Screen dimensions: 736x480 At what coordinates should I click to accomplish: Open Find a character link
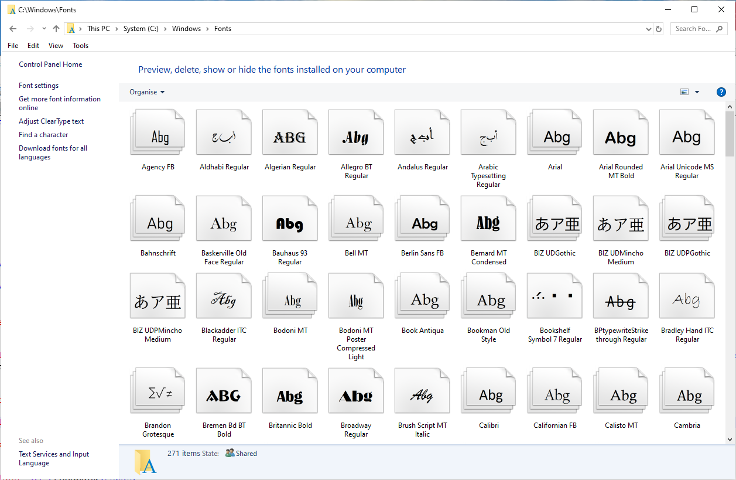[43, 135]
